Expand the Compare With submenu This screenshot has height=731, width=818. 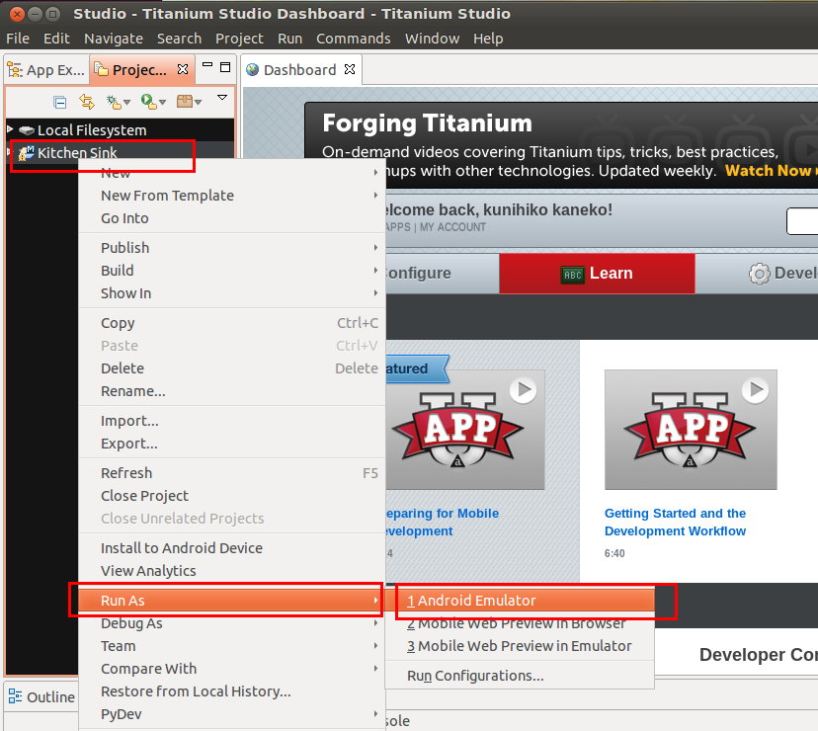[x=231, y=669]
